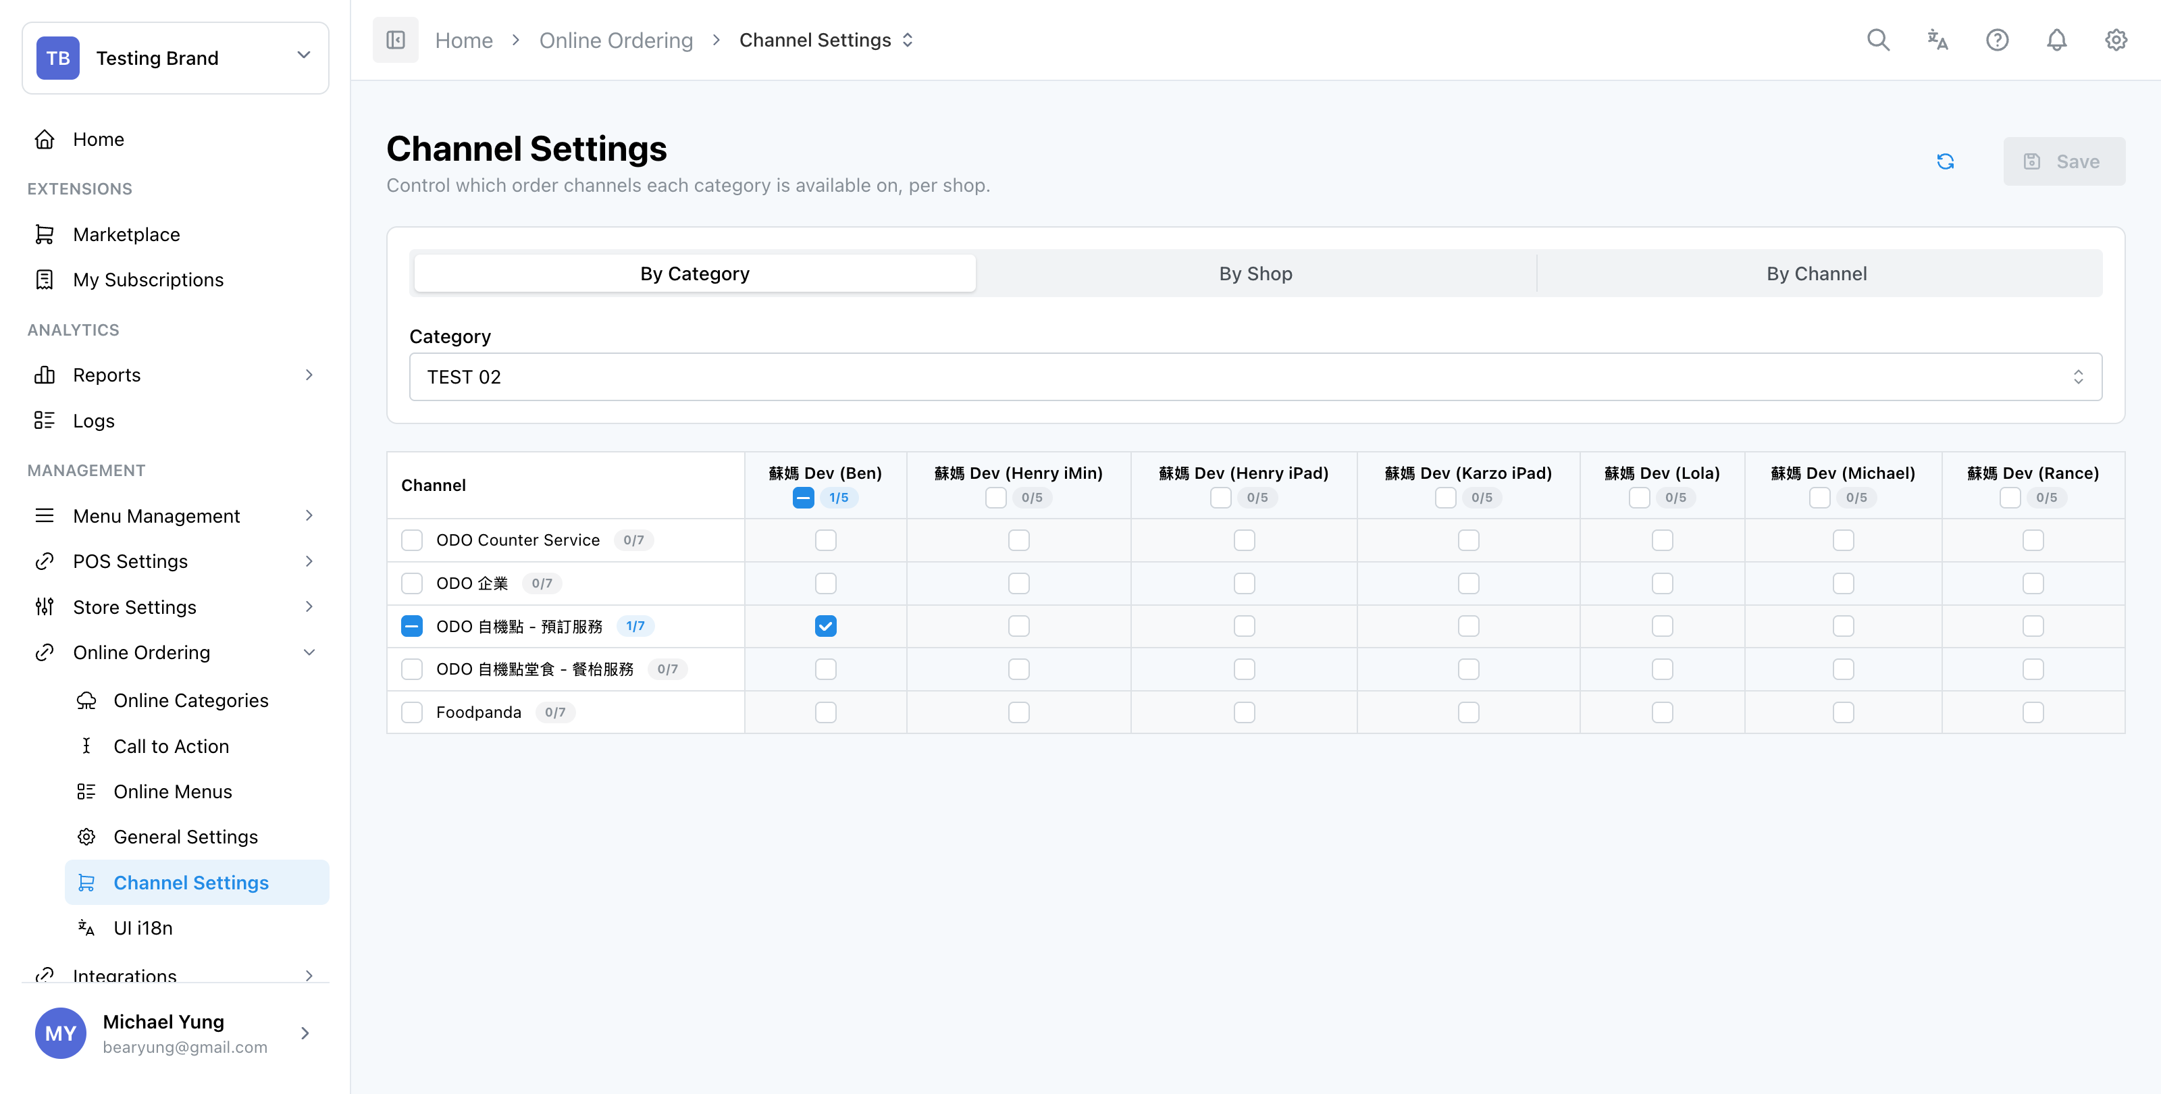
Task: Open Marketplace from the sidebar
Action: (x=126, y=234)
